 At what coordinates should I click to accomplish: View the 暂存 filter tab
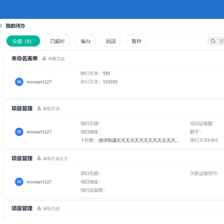tap(136, 41)
